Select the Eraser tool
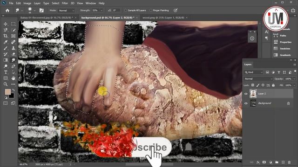 click(x=14, y=54)
